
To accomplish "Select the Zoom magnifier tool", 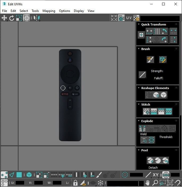I will point(155,183).
